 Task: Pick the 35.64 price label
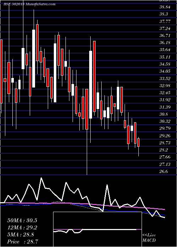(x=165, y=50)
